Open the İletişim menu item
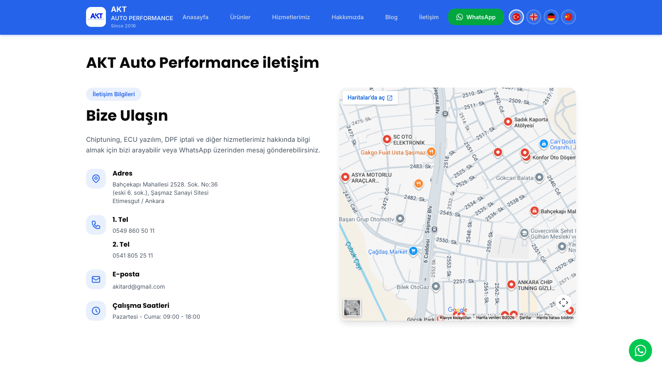The image size is (662, 372). click(429, 17)
